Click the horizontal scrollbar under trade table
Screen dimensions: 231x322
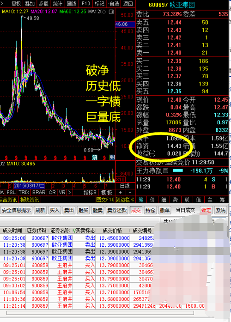click(100, 313)
